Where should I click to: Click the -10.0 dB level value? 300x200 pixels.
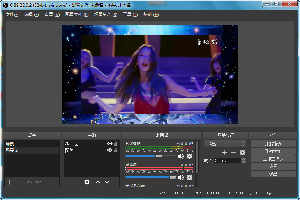185,144
